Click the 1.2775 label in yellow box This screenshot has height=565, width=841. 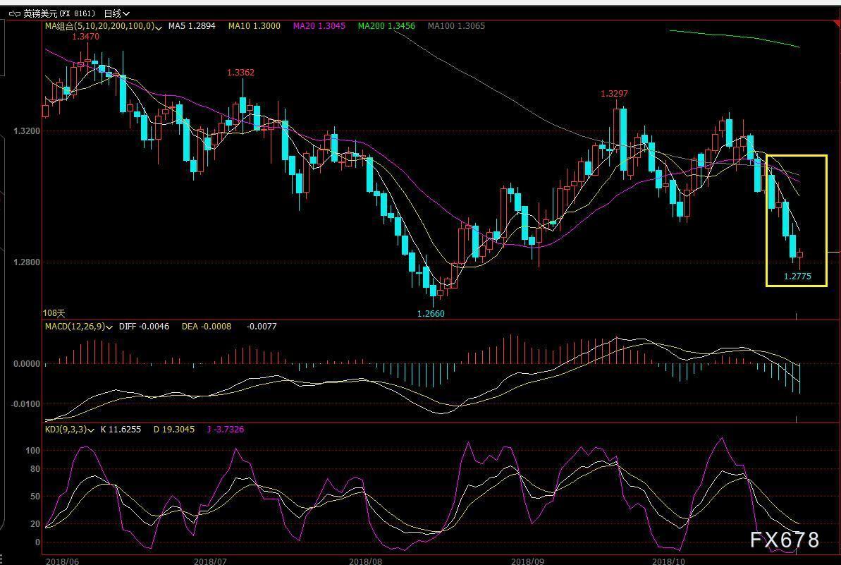click(797, 277)
